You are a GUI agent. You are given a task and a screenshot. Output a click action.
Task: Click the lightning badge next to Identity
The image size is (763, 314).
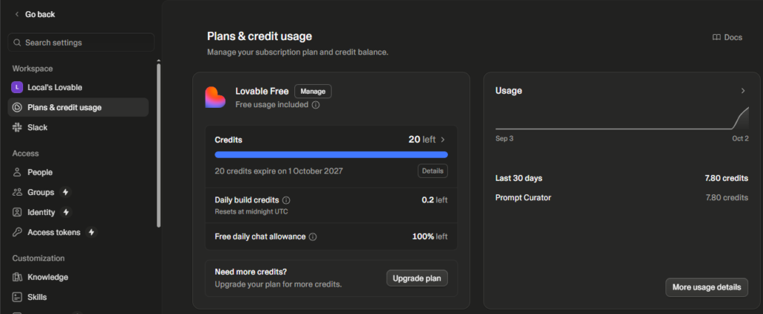tap(66, 212)
